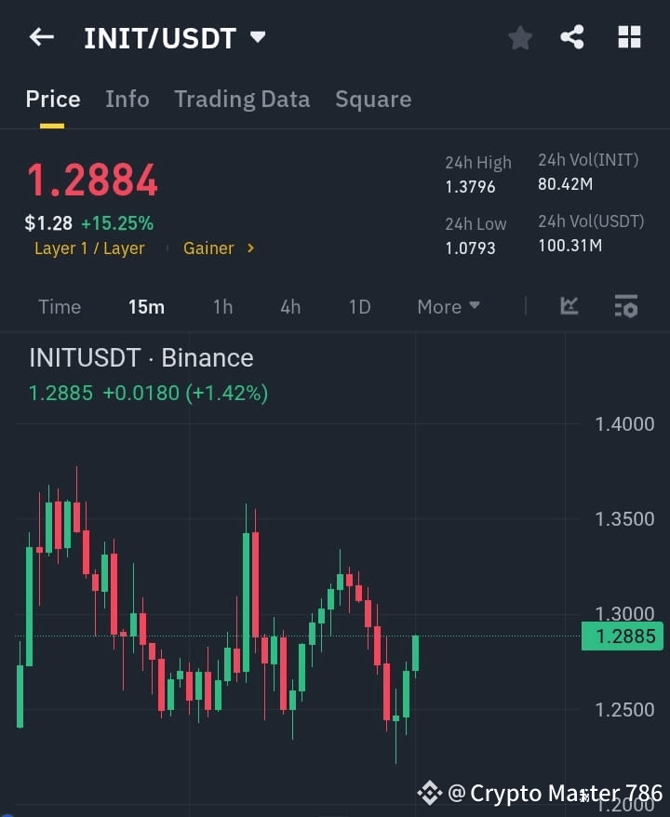Tap the back arrow to exit chart

tap(40, 37)
